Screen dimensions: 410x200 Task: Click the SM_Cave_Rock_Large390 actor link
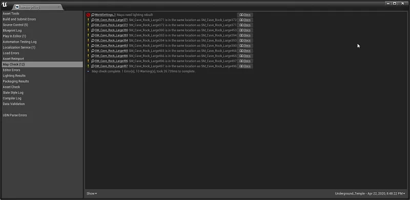[111, 30]
